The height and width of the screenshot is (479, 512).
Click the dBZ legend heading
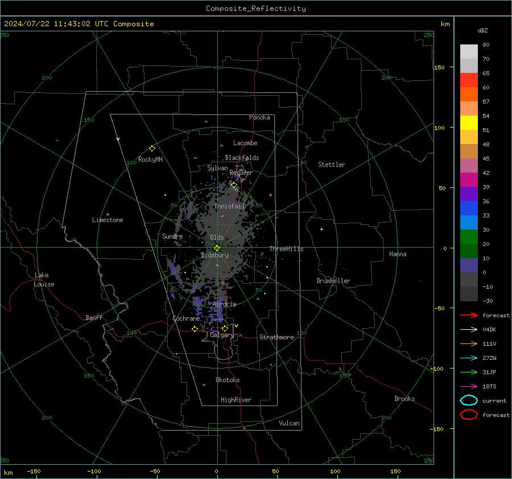pos(482,30)
